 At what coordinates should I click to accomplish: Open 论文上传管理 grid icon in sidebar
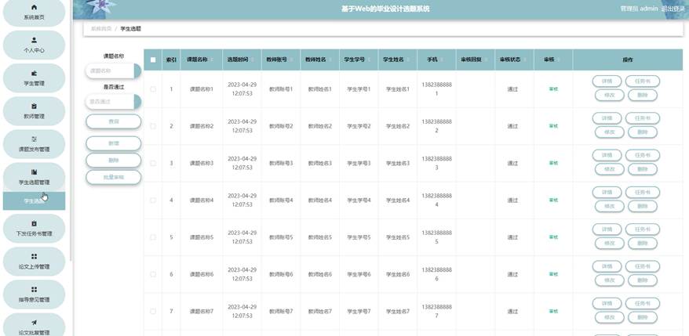(35, 257)
